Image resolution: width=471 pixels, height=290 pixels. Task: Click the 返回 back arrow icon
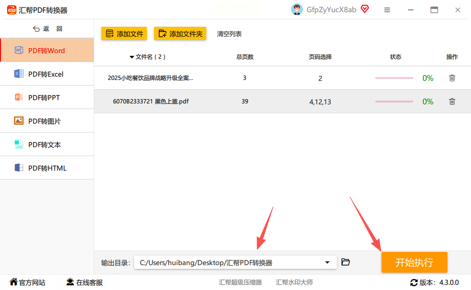[x=36, y=29]
